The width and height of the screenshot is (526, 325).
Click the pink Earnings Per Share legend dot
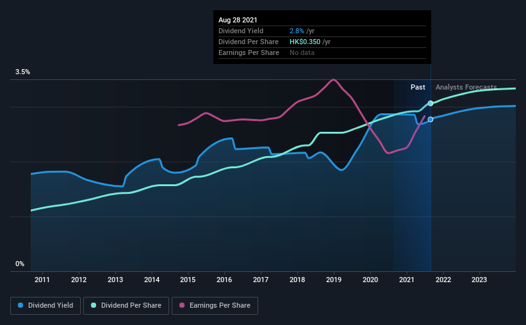click(x=182, y=305)
